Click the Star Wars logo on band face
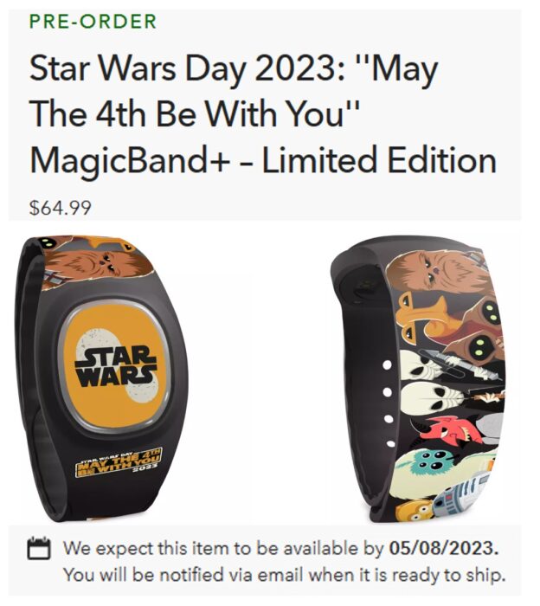This screenshot has height=606, width=540. click(116, 365)
